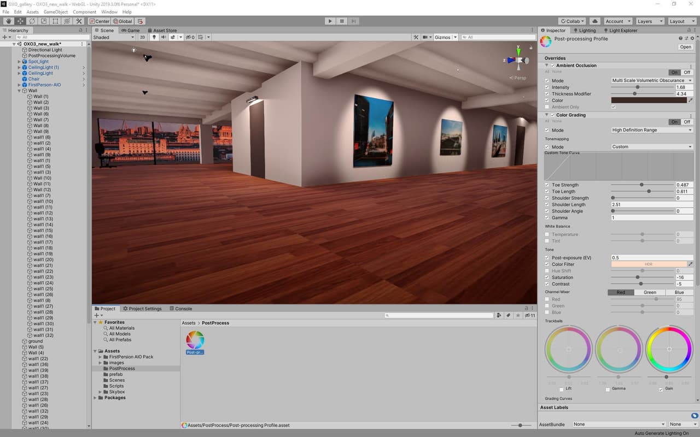Click the Toe Strength slider
The image size is (700, 437).
pyautogui.click(x=642, y=185)
